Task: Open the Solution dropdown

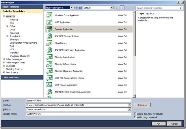Action: point(129,109)
